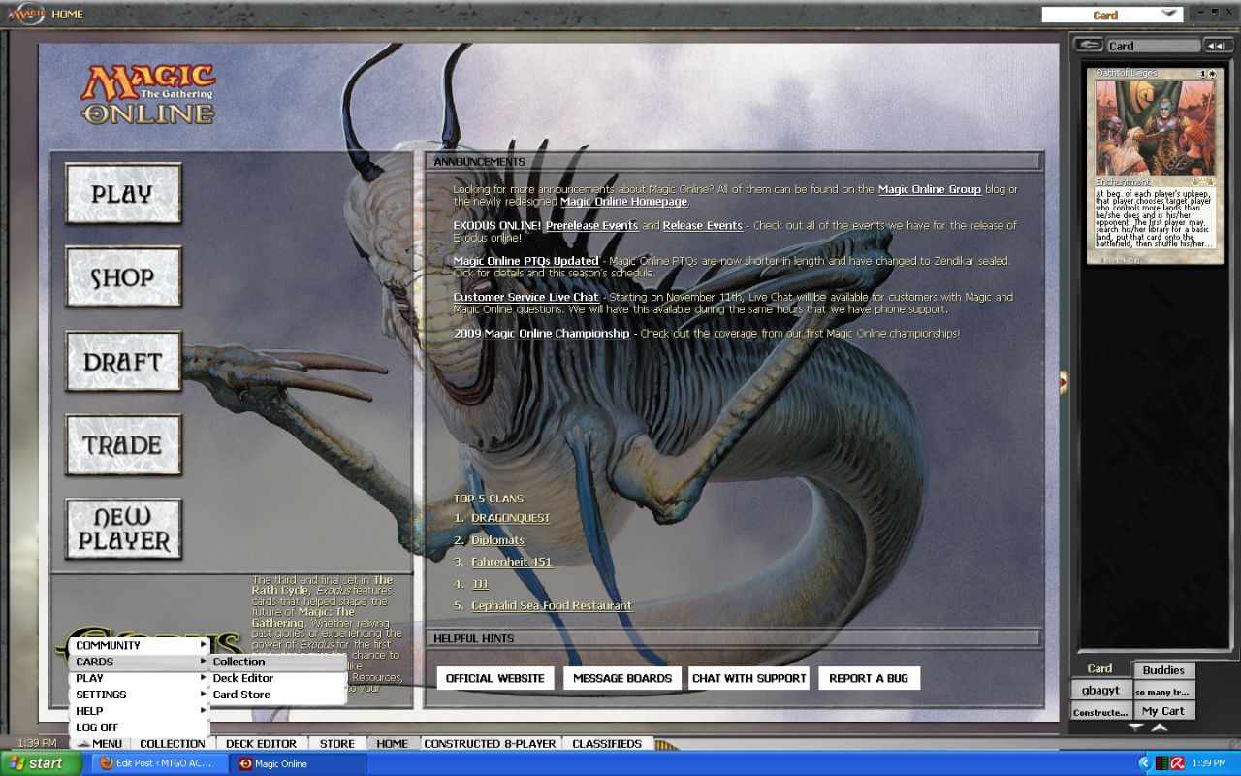Open the Prerelease Events link
Viewport: 1241px width, 776px height.
coord(591,226)
